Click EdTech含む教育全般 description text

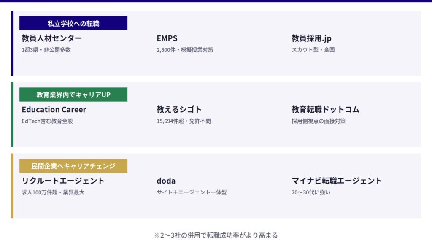click(x=50, y=121)
